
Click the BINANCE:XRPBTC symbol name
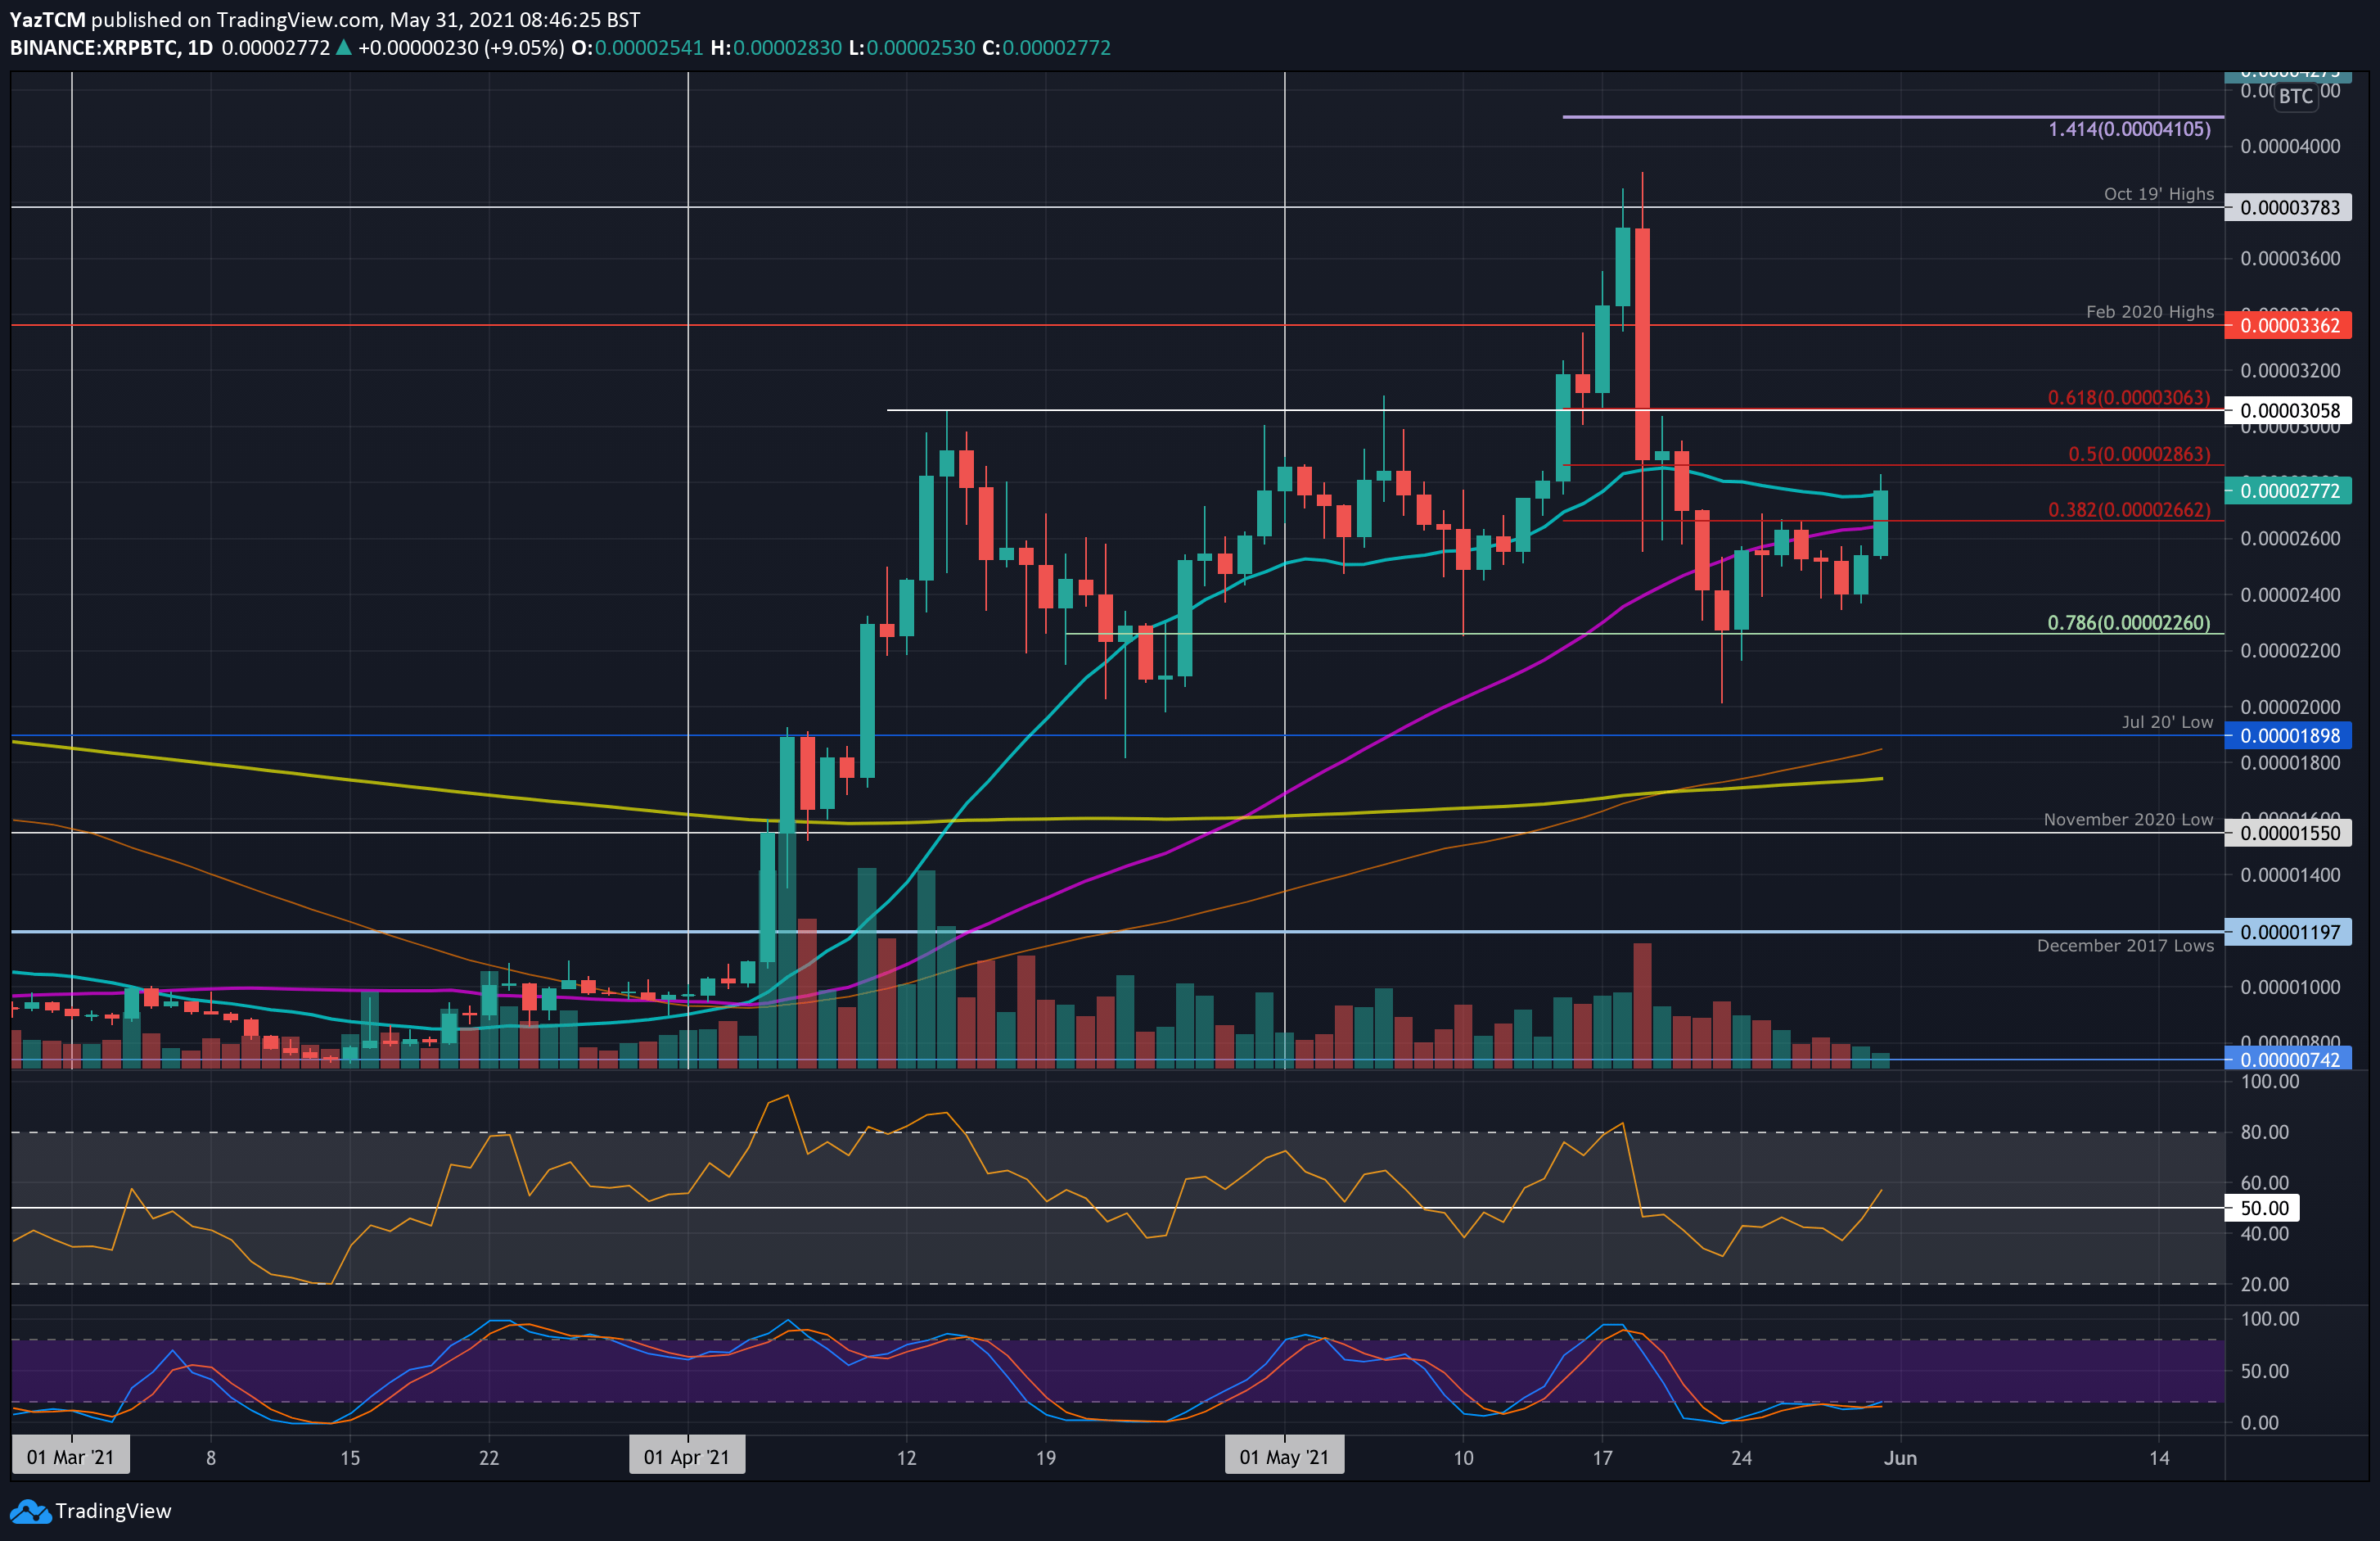click(x=93, y=47)
